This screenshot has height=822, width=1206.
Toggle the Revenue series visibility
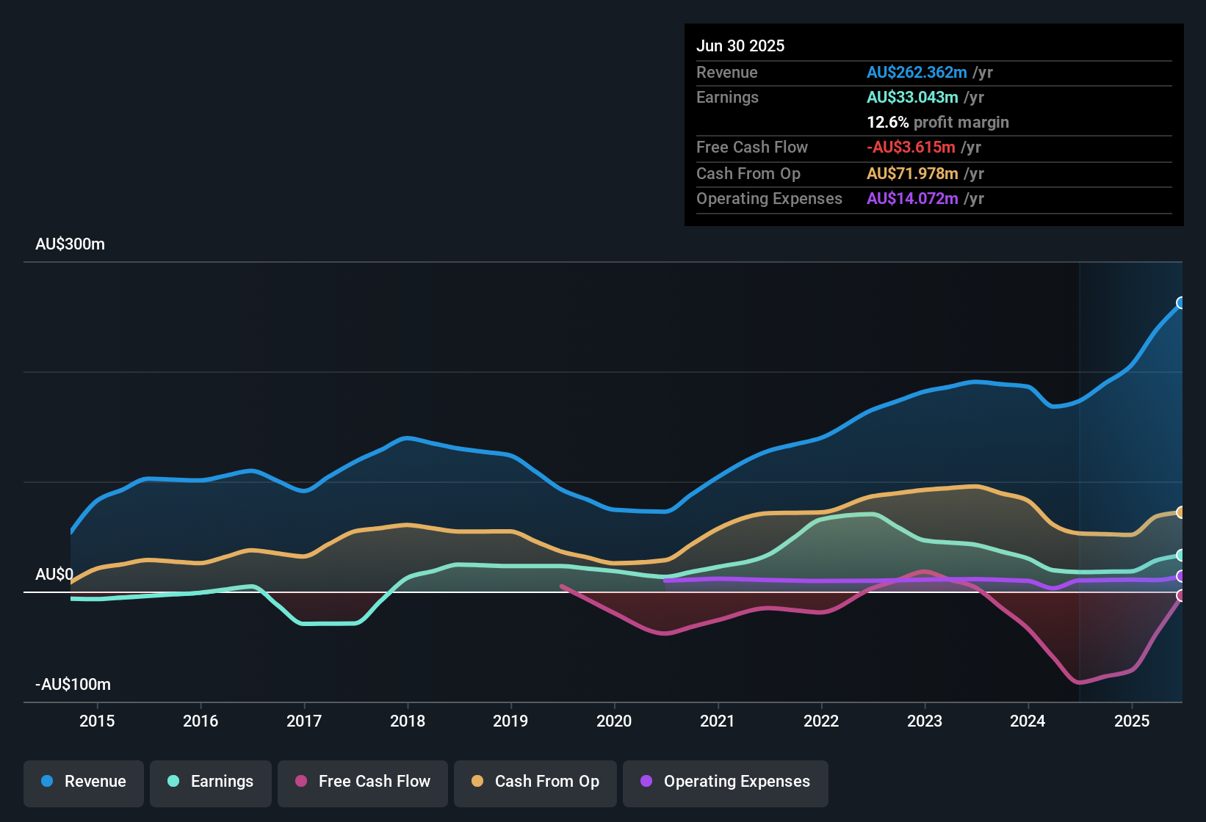(x=83, y=782)
